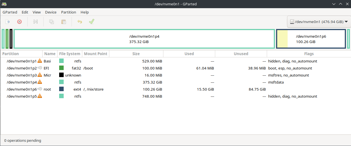Click the Flags column header
Viewport: 351px width, 146px height.
tap(309, 54)
